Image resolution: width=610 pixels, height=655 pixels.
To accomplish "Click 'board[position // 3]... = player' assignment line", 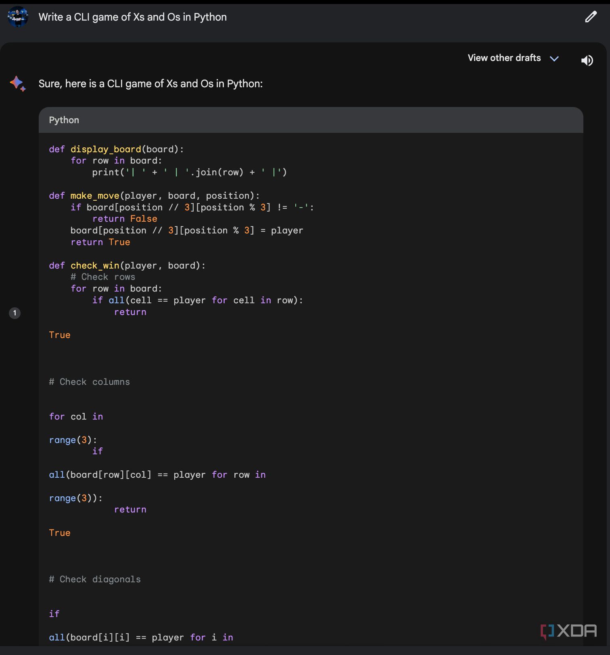I will click(187, 231).
